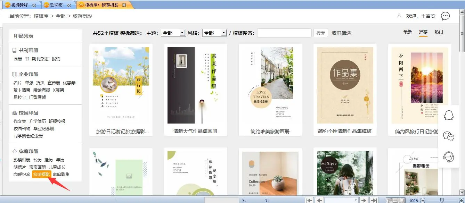Click 取消筛选 to clear filters

tap(341, 33)
